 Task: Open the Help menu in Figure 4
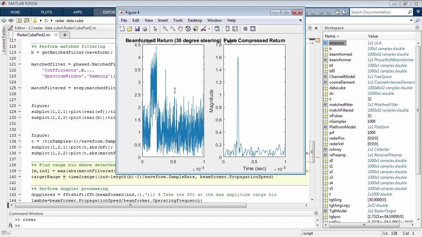231,20
